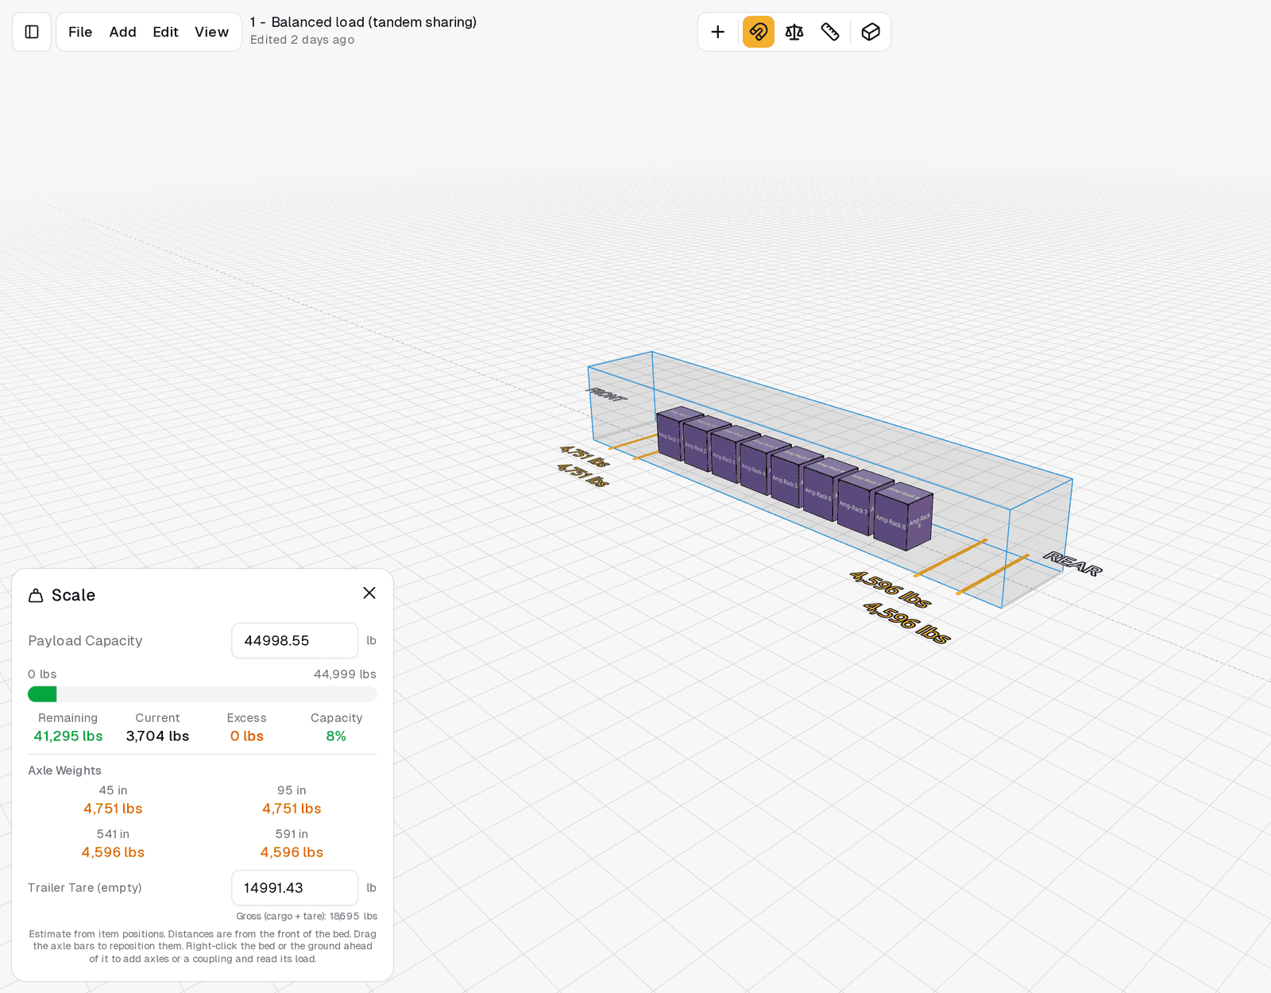Click the Gross cargo + tare text
The image size is (1271, 993).
pyautogui.click(x=307, y=916)
